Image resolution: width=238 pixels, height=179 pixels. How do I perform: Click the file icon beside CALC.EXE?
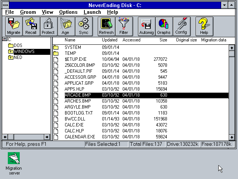(56, 125)
